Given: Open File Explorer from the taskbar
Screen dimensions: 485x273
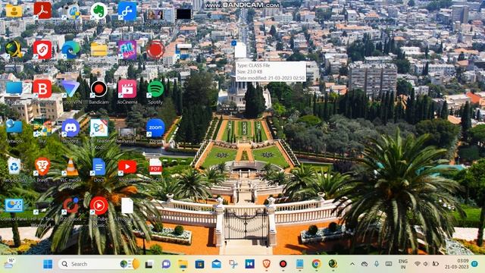Looking at the screenshot, I should 183,264.
